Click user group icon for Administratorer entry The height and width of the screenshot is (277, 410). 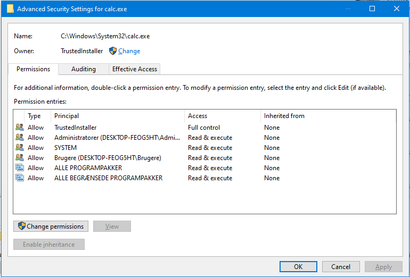pos(20,138)
